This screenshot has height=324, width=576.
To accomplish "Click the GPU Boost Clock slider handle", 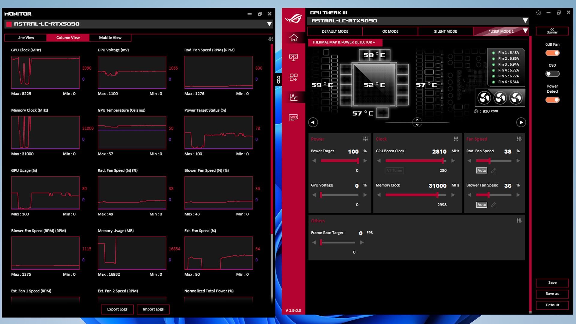I will (x=443, y=161).
